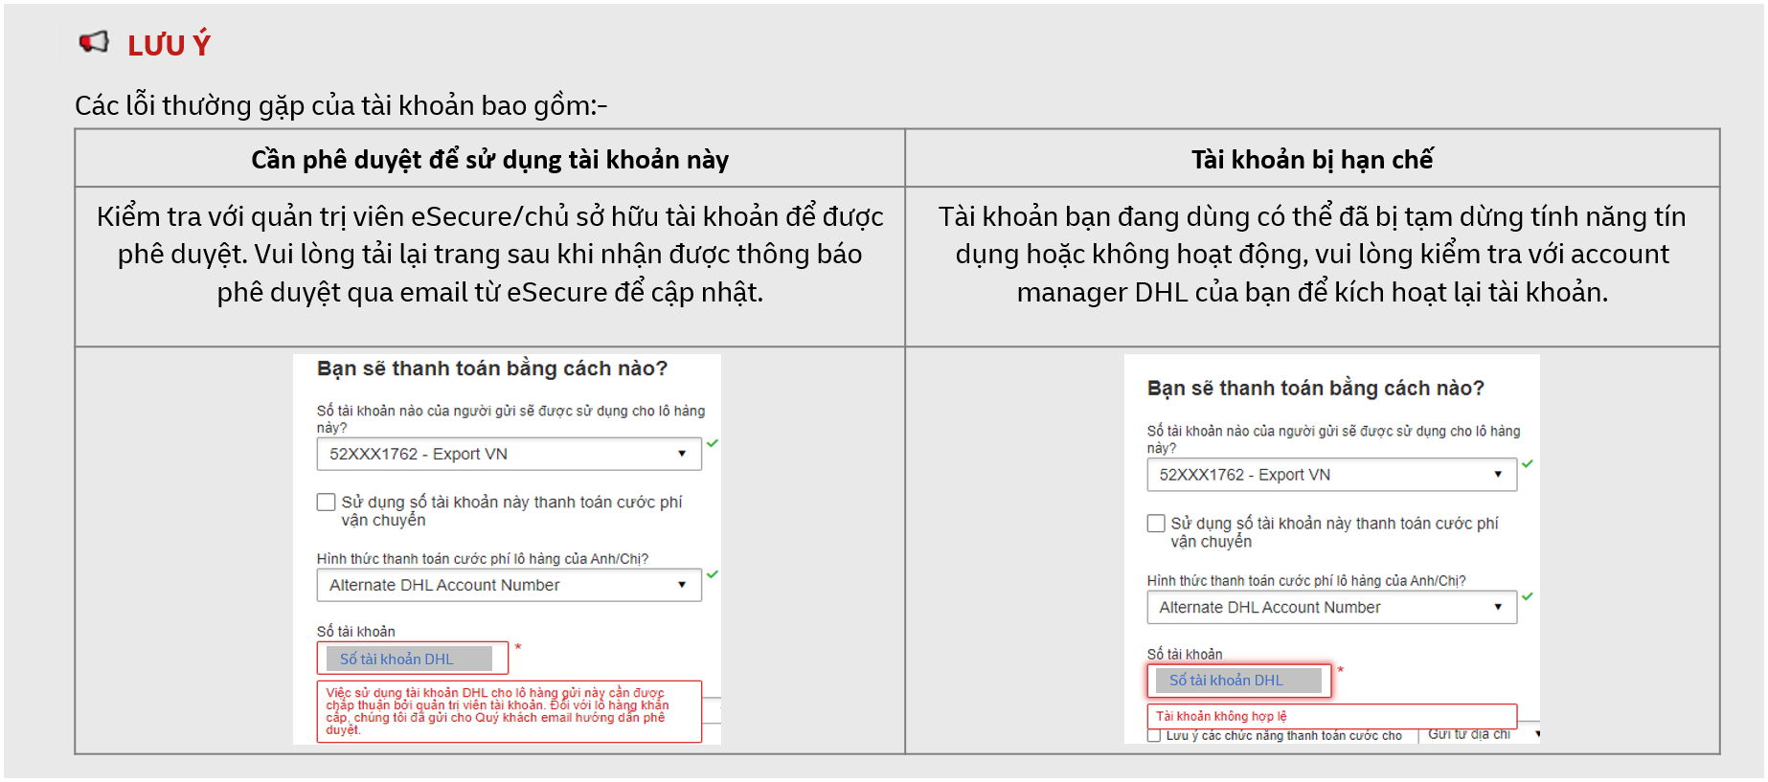Click the Cần phê duyệt để sử dụng tài khoản này header
This screenshot has height=782, width=1768.
[489, 159]
